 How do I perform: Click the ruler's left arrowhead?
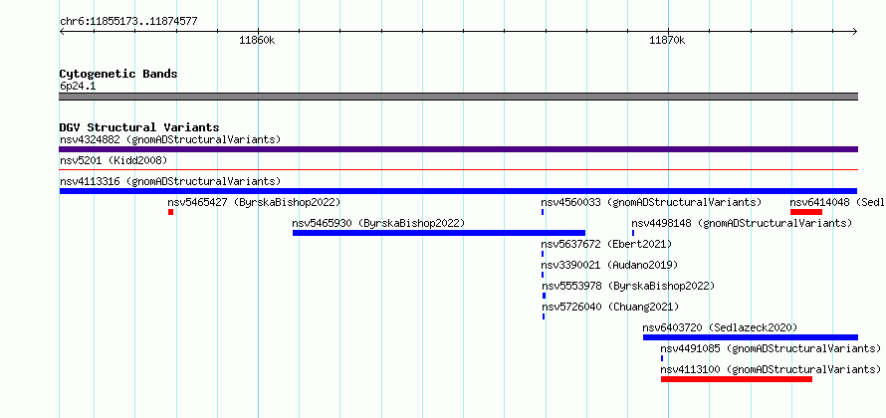(62, 31)
